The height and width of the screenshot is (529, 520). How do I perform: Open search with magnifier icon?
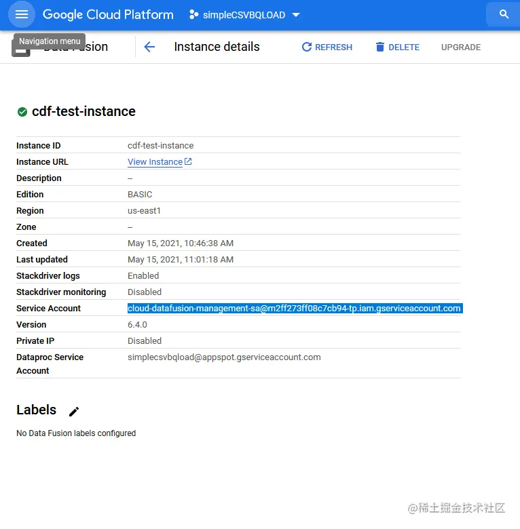coord(504,14)
